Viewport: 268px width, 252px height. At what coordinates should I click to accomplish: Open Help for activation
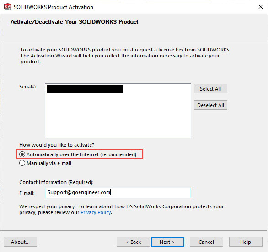pyautogui.click(x=246, y=242)
